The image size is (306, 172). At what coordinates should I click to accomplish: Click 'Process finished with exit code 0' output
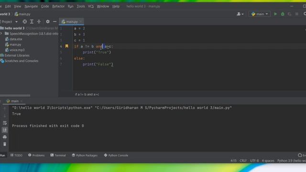pos(48,126)
